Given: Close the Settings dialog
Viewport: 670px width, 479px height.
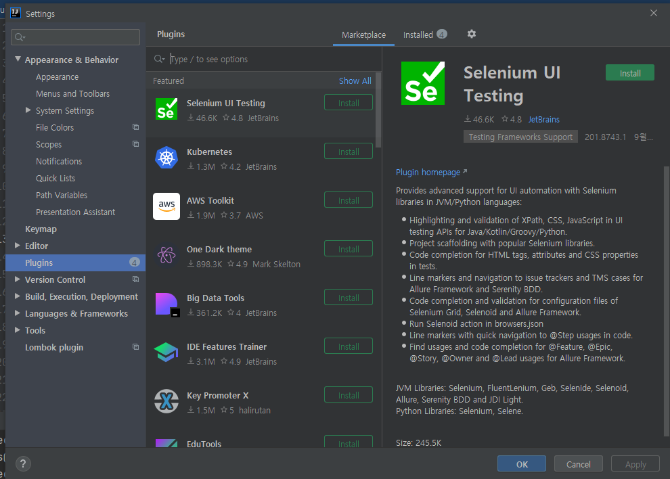Looking at the screenshot, I should click(x=653, y=14).
